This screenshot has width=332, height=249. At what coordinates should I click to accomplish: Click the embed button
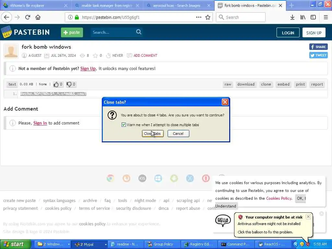283,84
